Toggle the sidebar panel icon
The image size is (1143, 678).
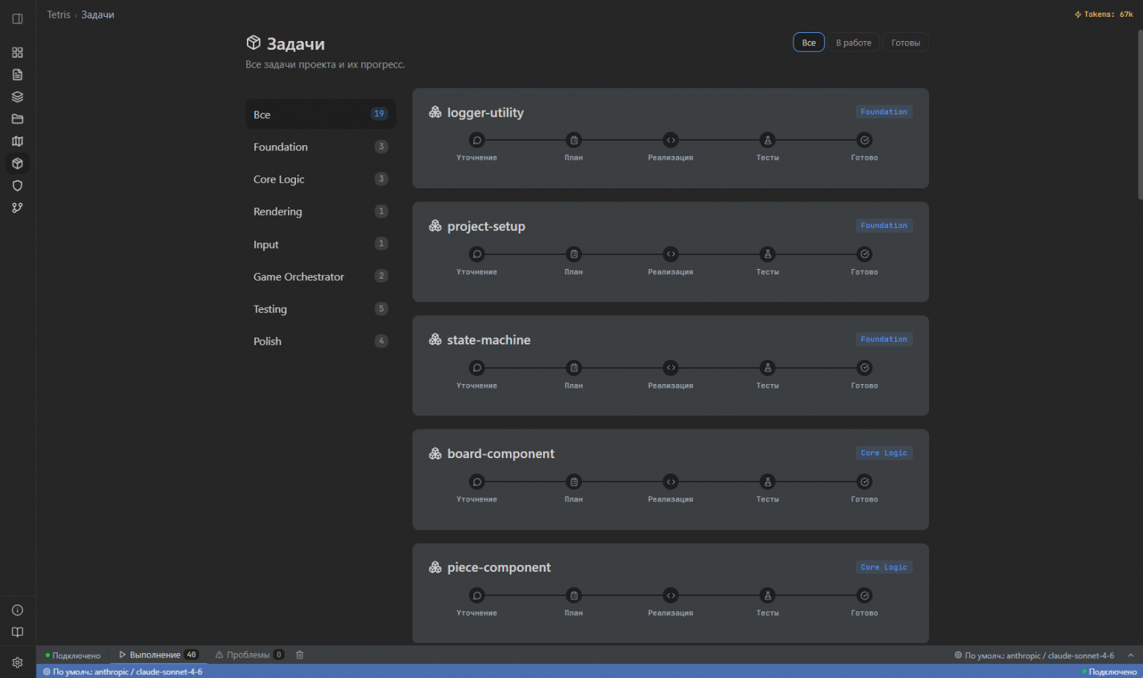(x=18, y=19)
